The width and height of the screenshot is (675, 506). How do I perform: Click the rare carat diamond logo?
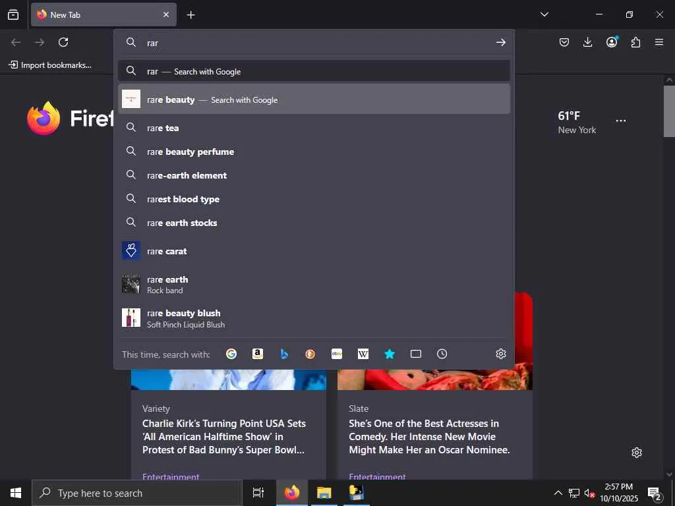click(131, 250)
